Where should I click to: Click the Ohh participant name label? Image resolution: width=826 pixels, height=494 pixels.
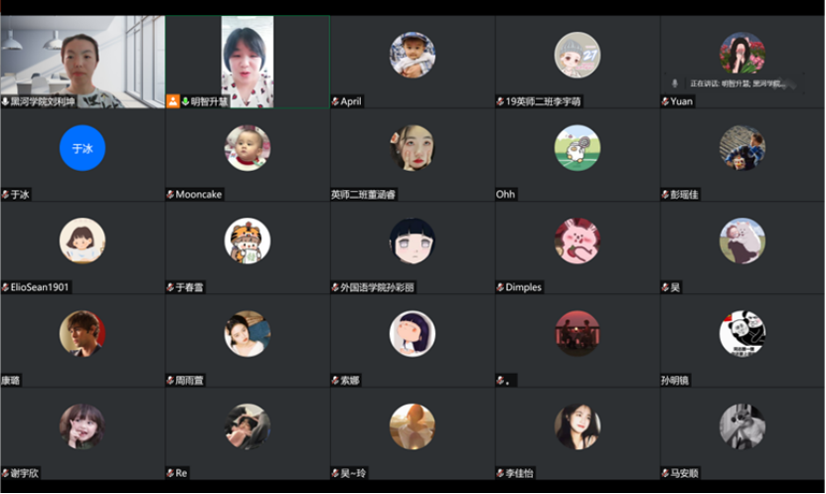click(x=505, y=195)
